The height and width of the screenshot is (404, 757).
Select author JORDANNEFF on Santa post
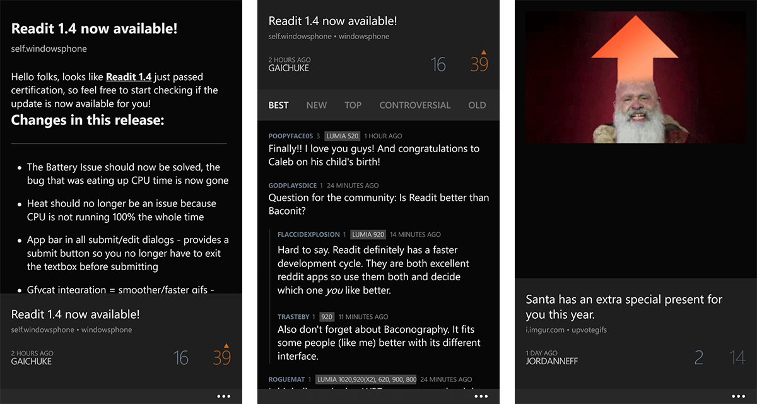[x=552, y=362]
